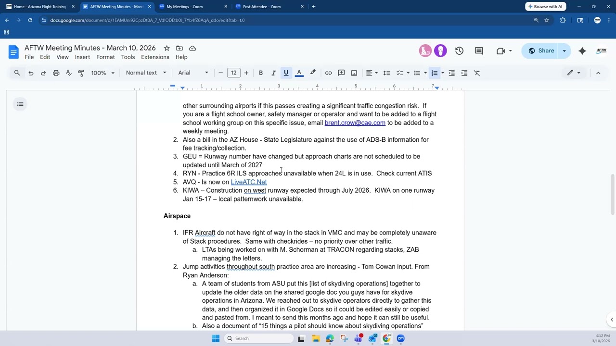Move document to a folder
The height and width of the screenshot is (346, 616).
180,48
